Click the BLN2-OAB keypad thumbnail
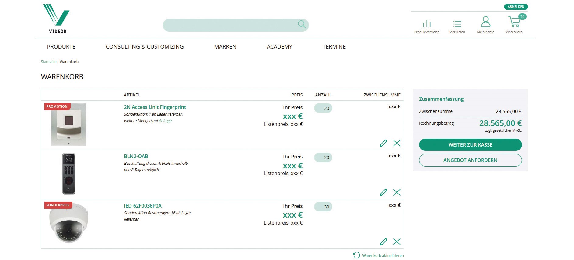 69,174
